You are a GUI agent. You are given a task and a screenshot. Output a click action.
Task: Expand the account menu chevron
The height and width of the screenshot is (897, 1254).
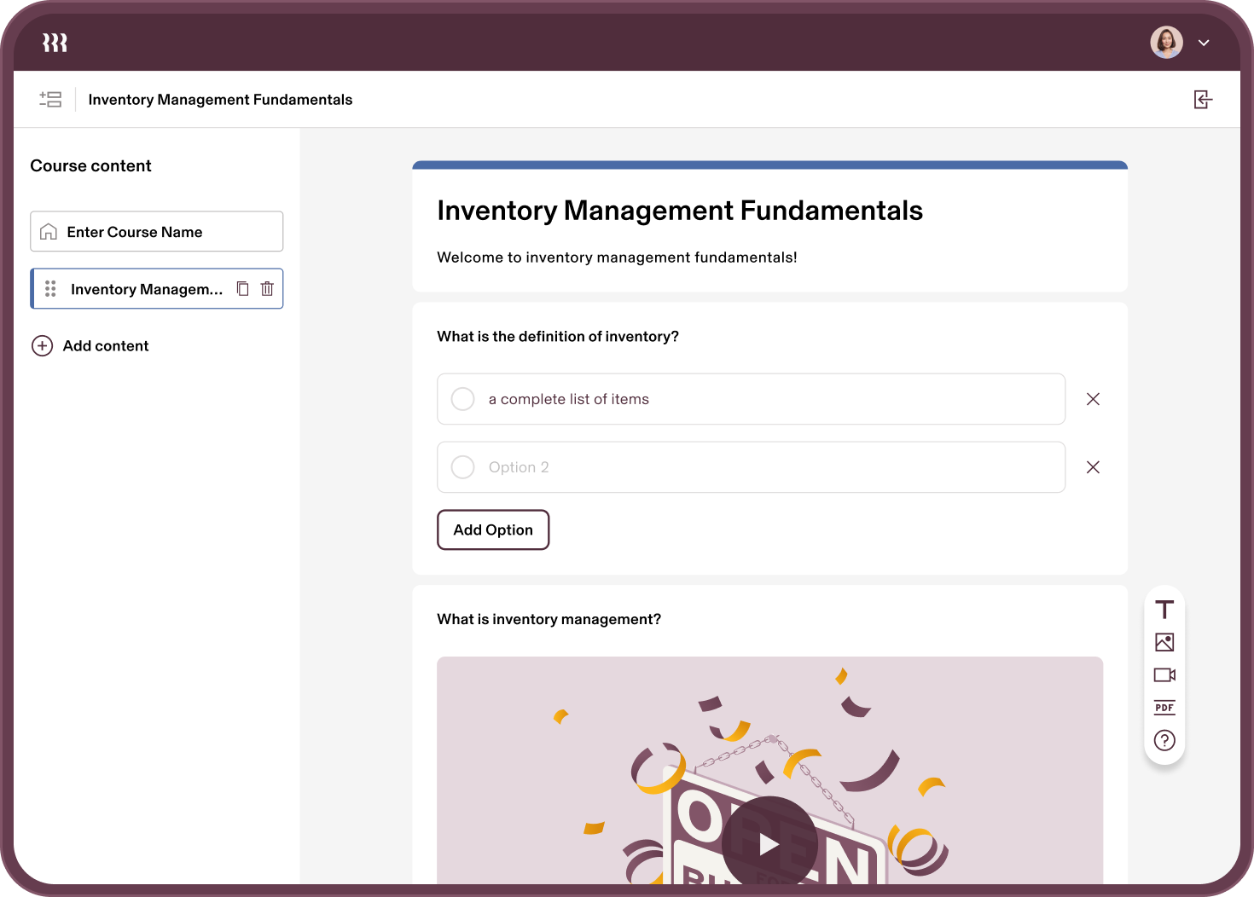pyautogui.click(x=1204, y=43)
